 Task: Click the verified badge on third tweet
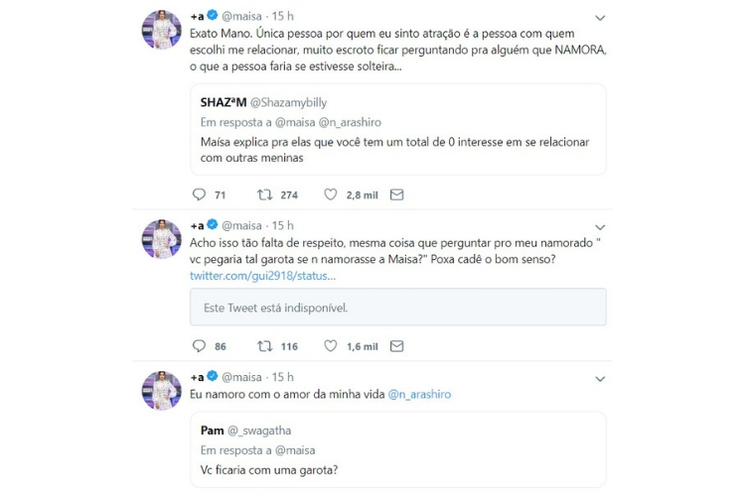click(212, 377)
